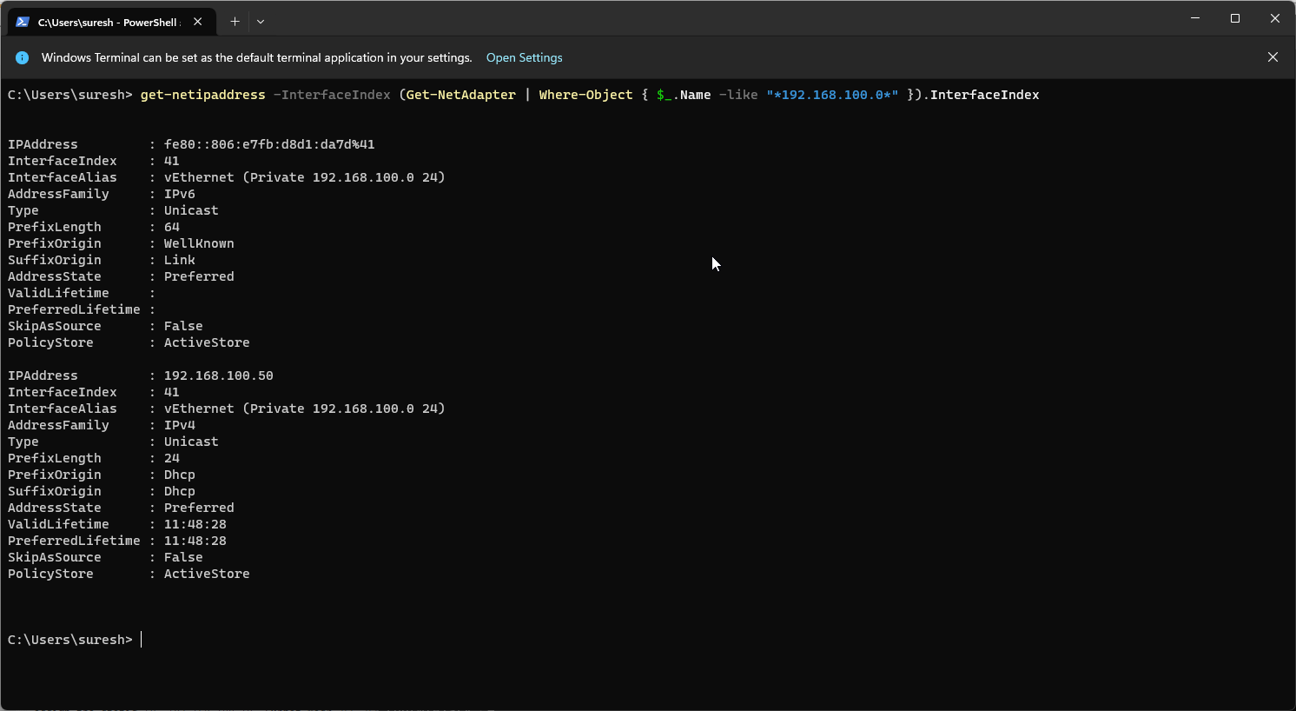Click the Dhcp PrefixOrigin value
The image size is (1296, 711).
[180, 475]
